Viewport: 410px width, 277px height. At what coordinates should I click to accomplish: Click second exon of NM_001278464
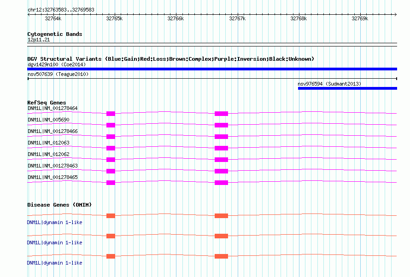(221, 114)
